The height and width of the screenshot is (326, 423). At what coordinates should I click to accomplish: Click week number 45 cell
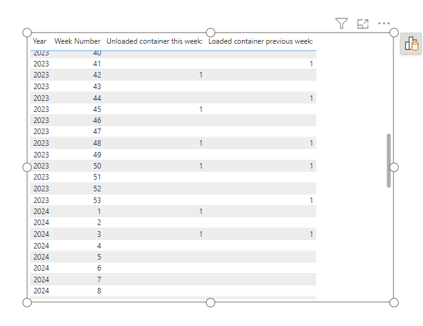coord(97,109)
